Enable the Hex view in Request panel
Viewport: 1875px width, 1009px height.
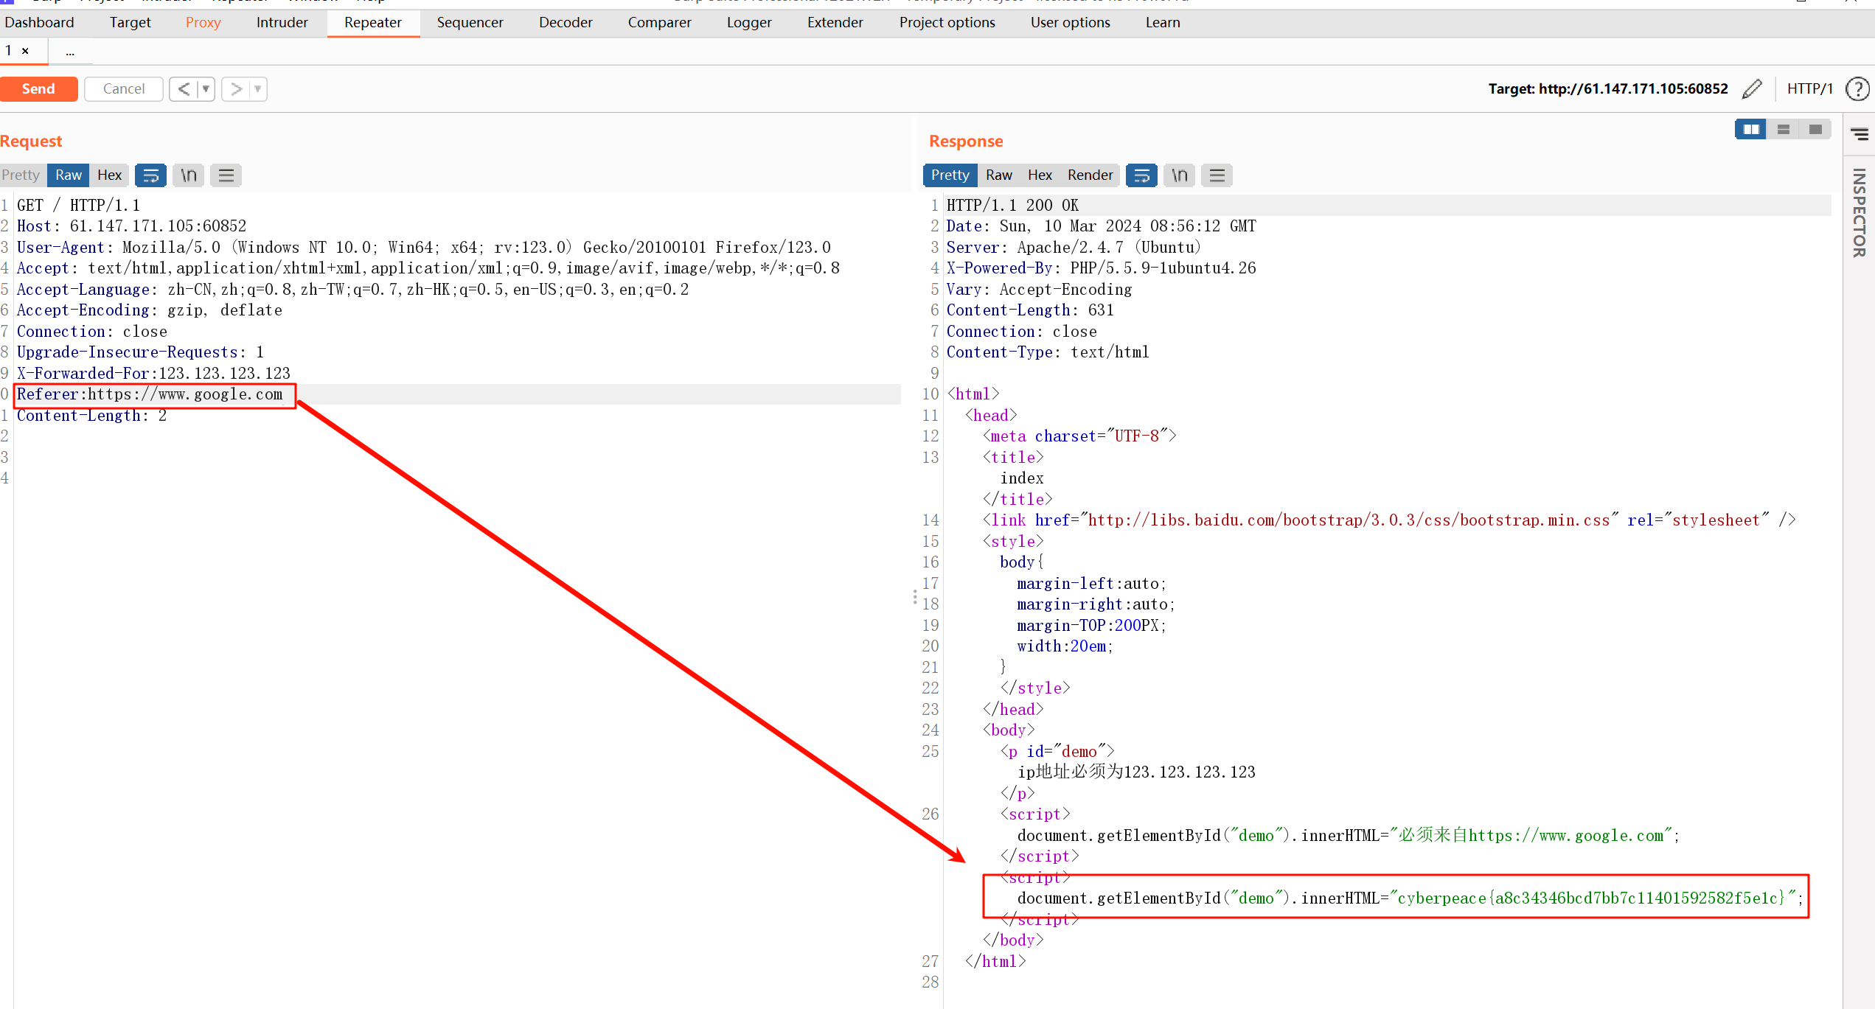(x=108, y=174)
